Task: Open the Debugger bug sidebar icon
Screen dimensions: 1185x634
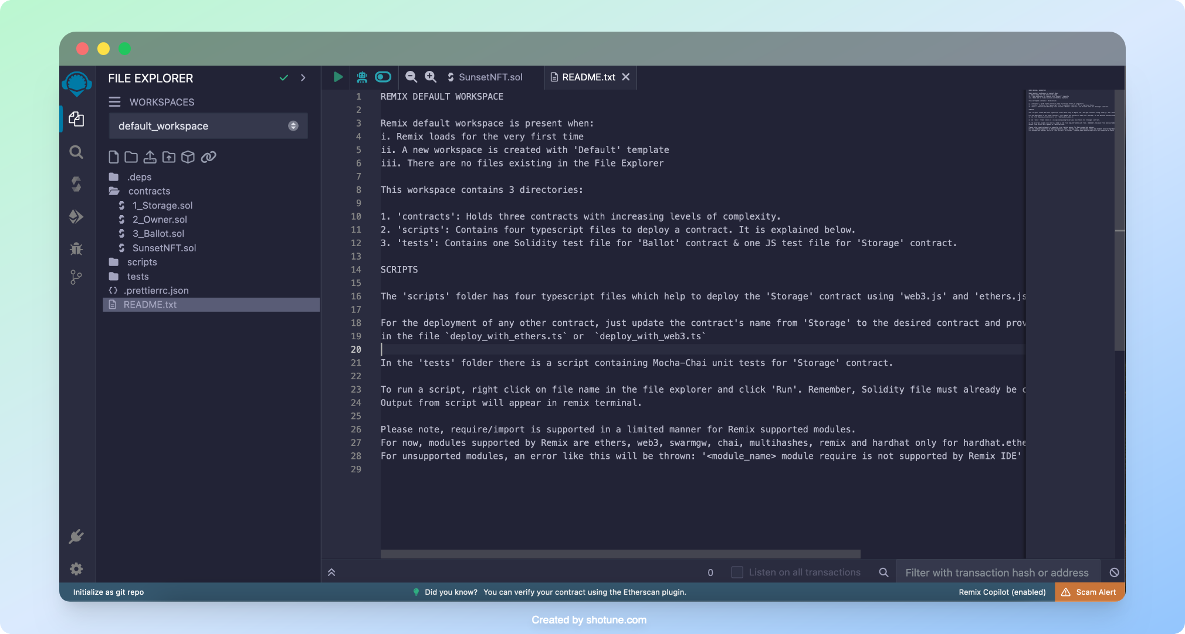Action: pos(76,248)
